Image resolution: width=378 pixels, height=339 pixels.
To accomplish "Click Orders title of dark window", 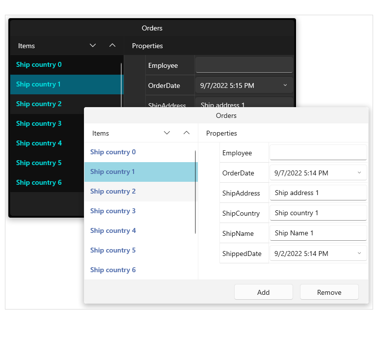I will click(152, 28).
